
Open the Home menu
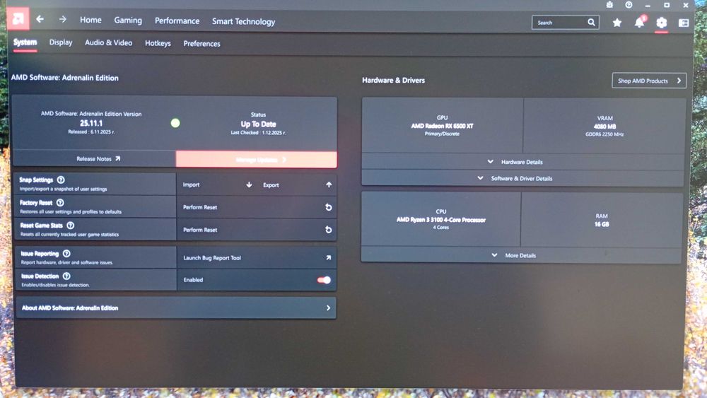(90, 20)
